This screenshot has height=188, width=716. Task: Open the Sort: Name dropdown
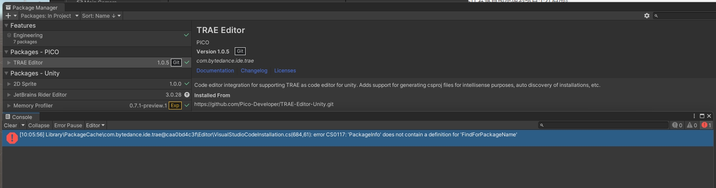pyautogui.click(x=101, y=16)
